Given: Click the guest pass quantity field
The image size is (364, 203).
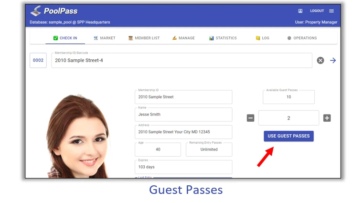Looking at the screenshot, I should click(x=289, y=118).
